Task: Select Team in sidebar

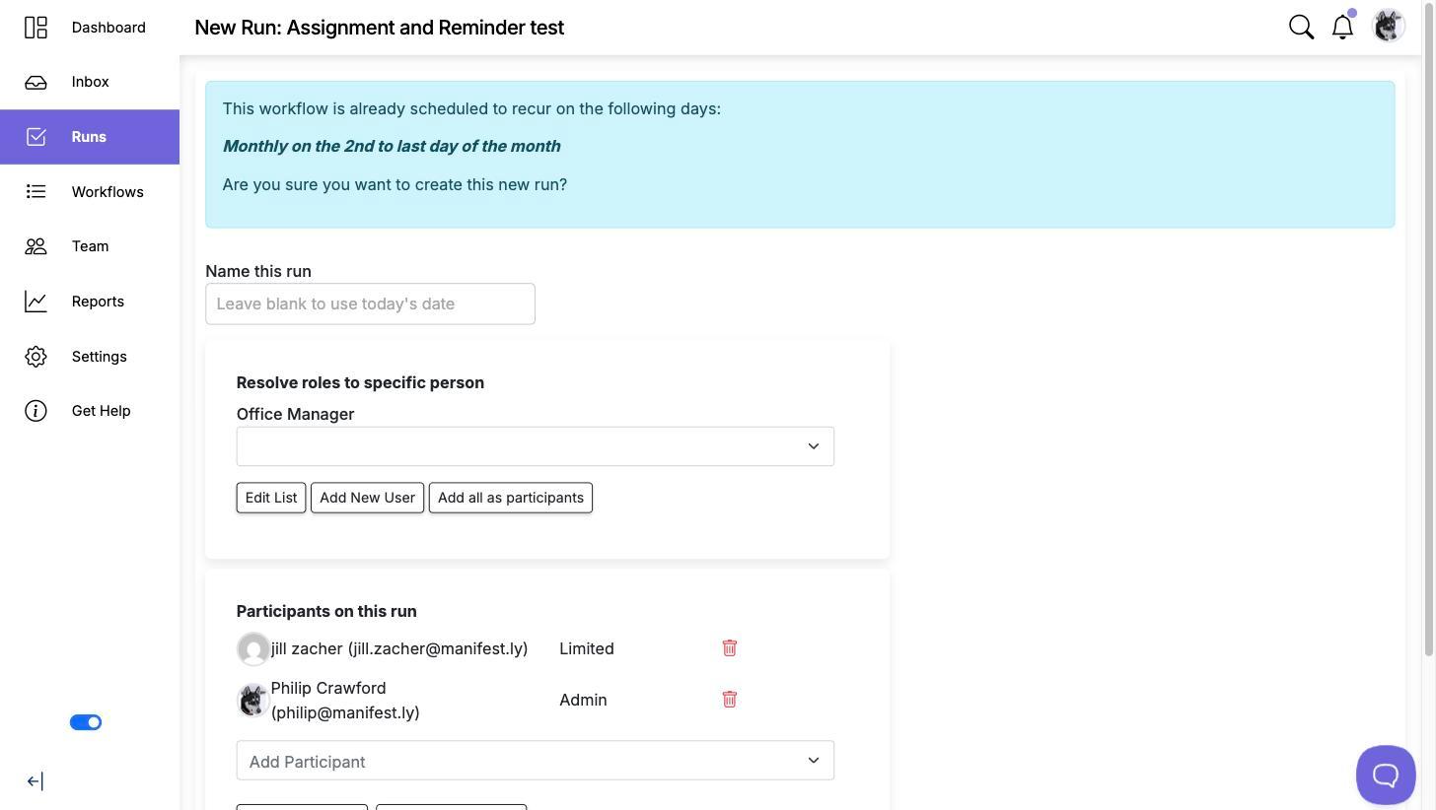Action: click(90, 246)
